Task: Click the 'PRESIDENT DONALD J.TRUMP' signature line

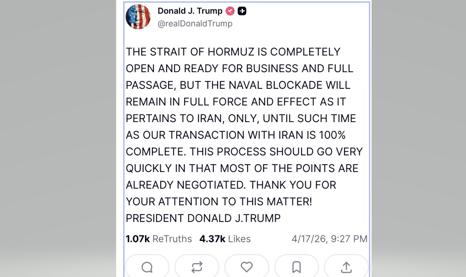Action: pyautogui.click(x=203, y=218)
